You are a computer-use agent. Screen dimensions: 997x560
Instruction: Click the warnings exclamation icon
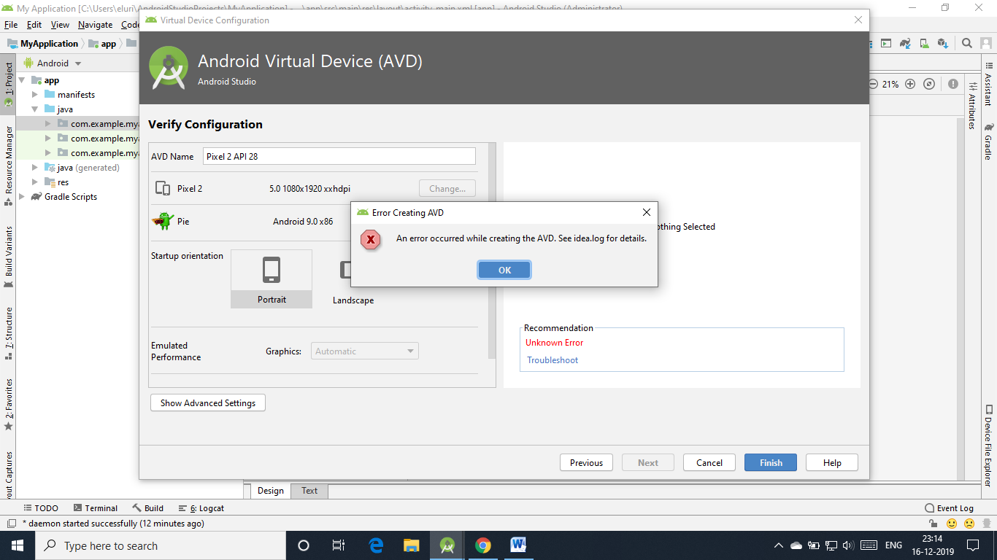[x=953, y=84]
